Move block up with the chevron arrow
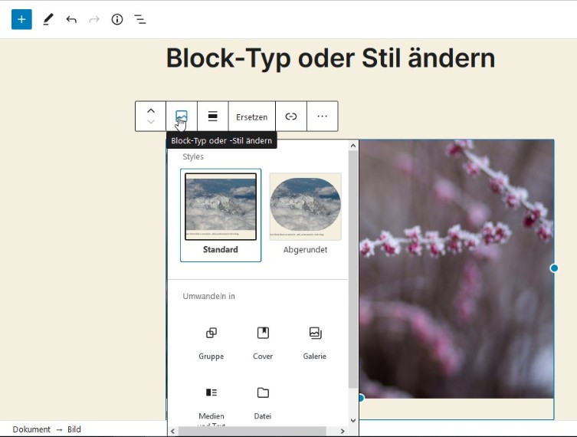The image size is (577, 437). coord(151,110)
